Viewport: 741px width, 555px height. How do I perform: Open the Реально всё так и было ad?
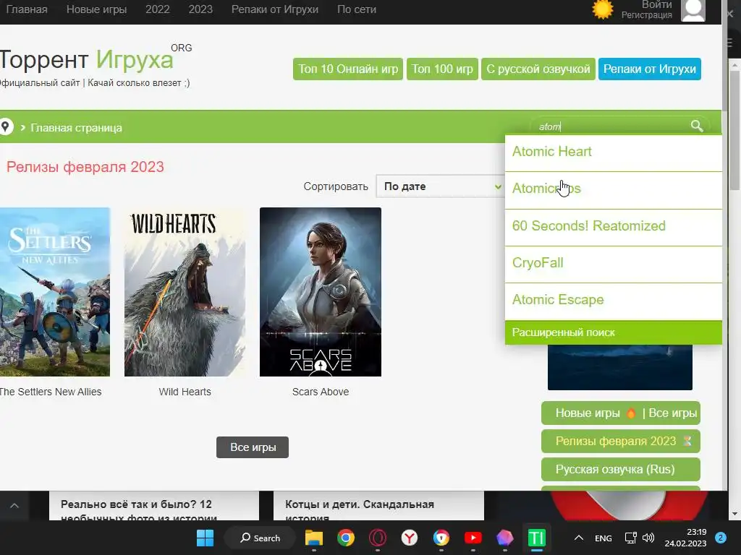click(x=154, y=506)
